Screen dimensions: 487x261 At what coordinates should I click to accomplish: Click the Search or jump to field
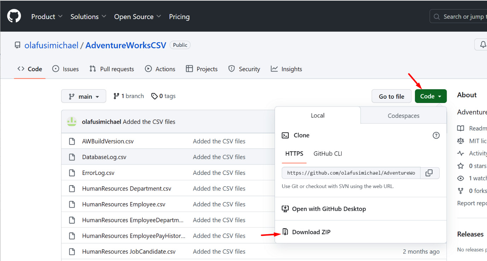458,17
